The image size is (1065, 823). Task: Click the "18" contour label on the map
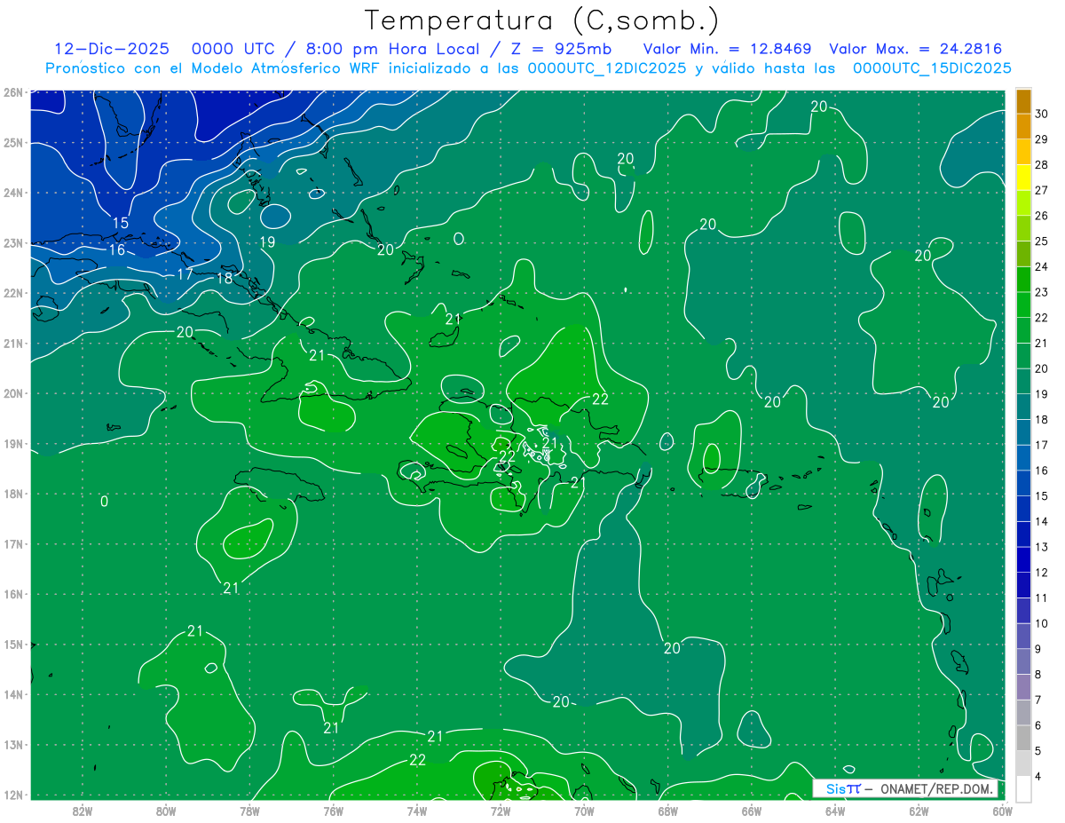[x=225, y=279]
